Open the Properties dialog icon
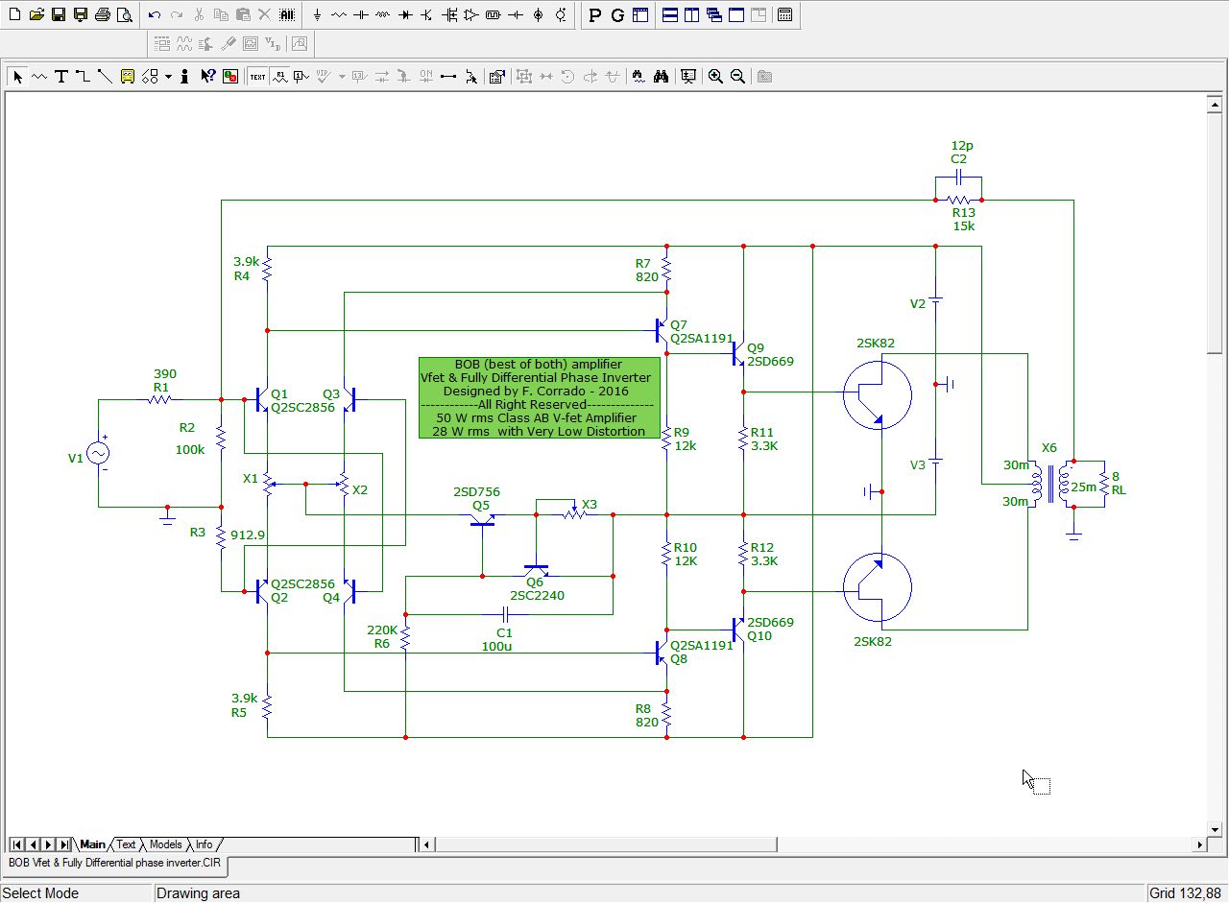 [x=496, y=77]
